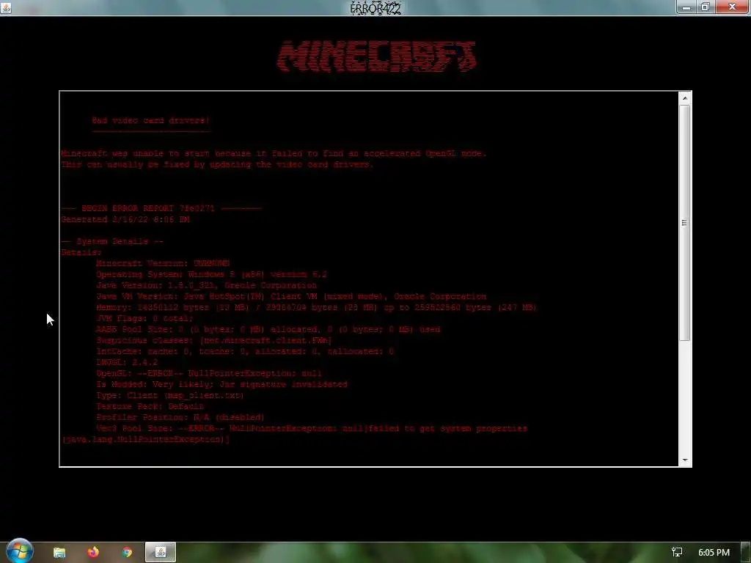Restore down the ERROR422 window
The width and height of the screenshot is (751, 563).
[705, 7]
